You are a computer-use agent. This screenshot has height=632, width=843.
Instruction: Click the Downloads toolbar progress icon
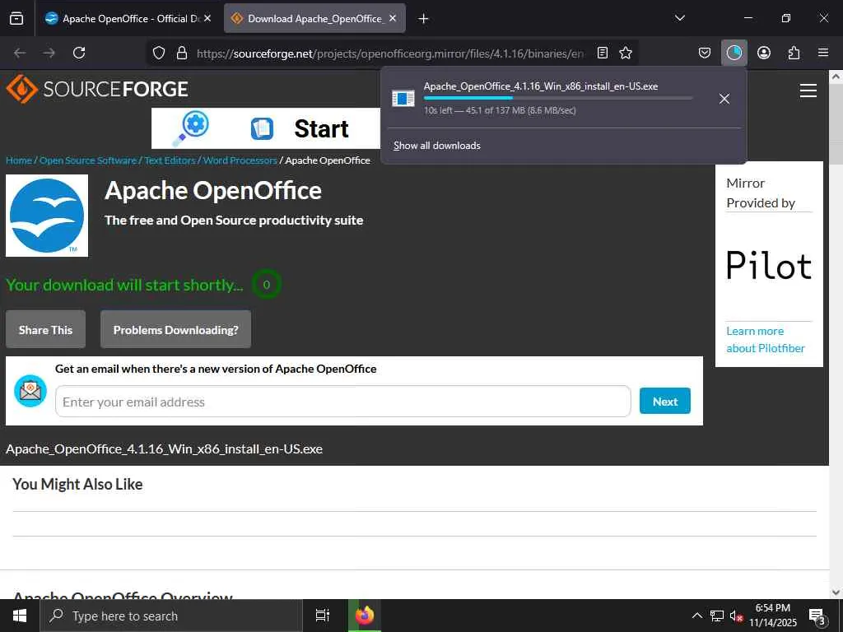(x=734, y=53)
